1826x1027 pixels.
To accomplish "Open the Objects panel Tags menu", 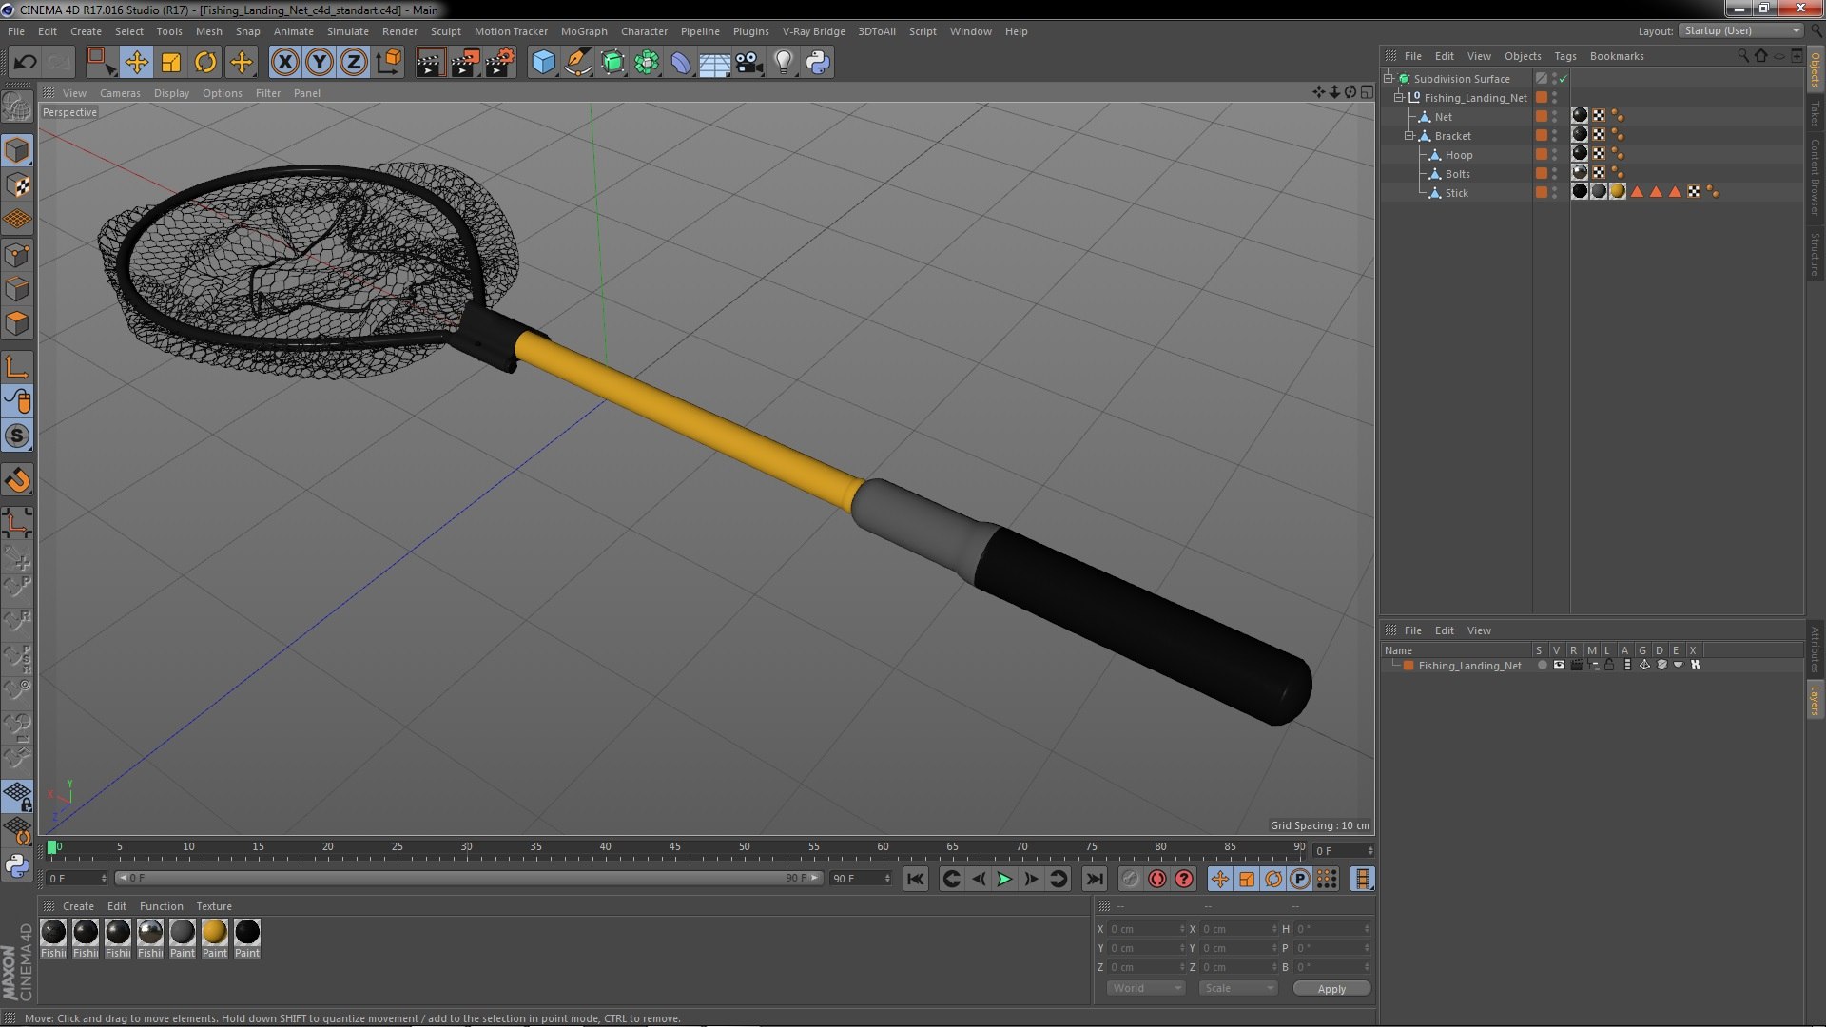I will tap(1565, 56).
